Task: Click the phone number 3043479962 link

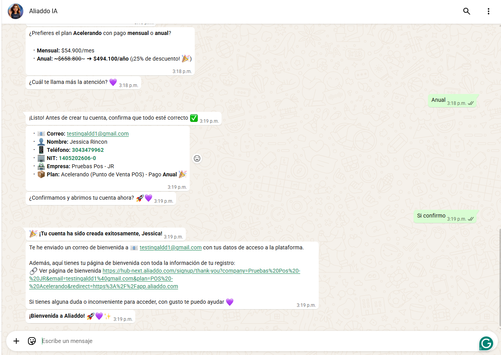Action: tap(88, 150)
